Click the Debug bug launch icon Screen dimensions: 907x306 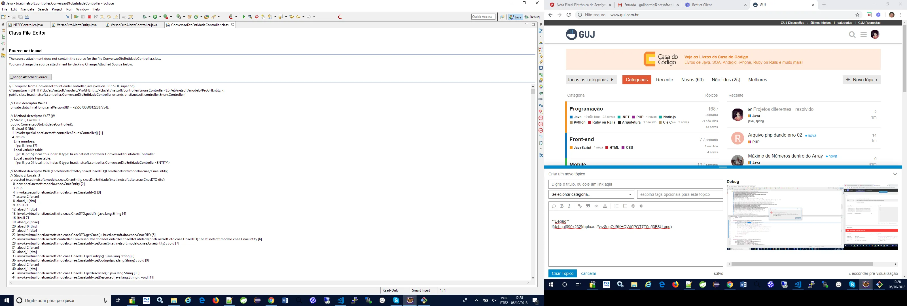click(144, 17)
